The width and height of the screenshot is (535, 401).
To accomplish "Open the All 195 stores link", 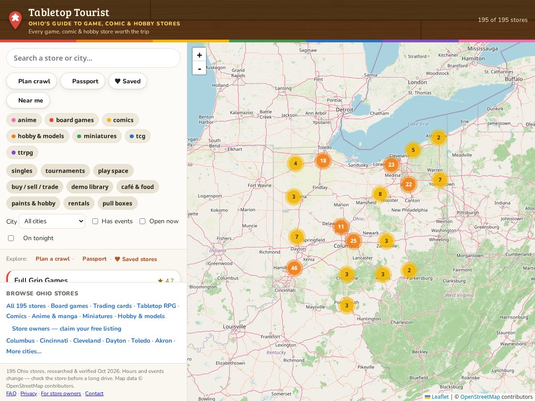I will coord(26,306).
